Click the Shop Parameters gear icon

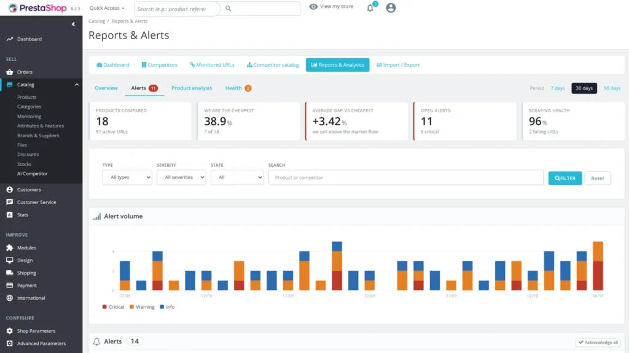10,331
